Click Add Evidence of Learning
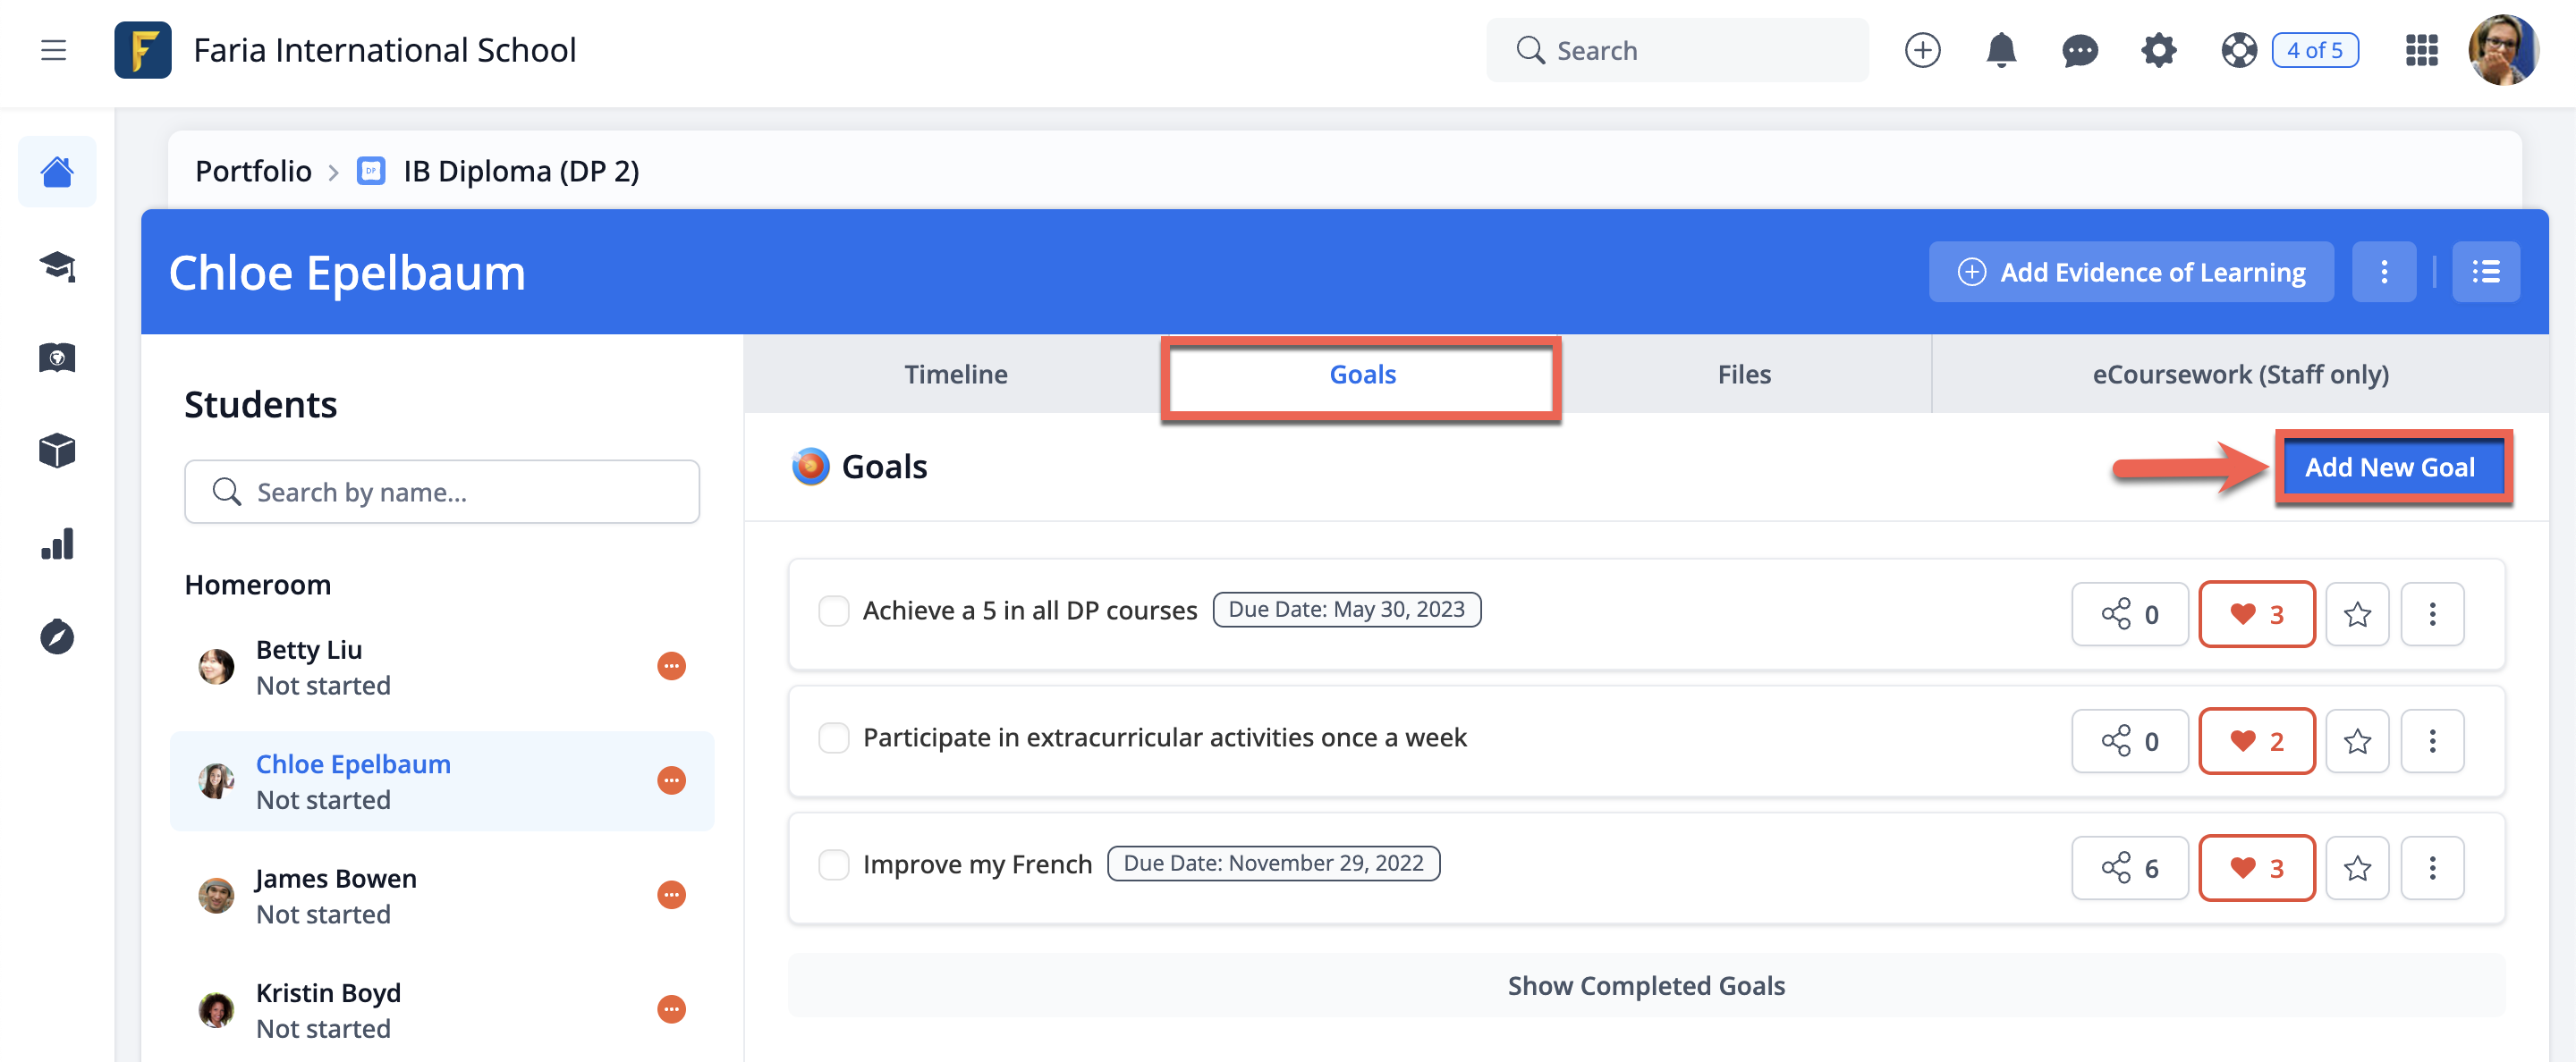 [x=2131, y=272]
